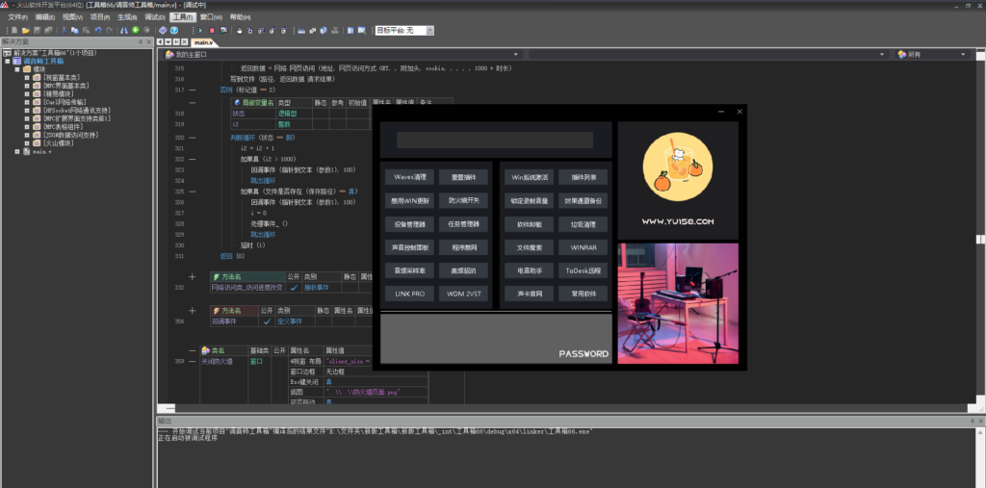
Task: Toggle the 公开 checkmark in 回调事件 row
Action: (267, 321)
